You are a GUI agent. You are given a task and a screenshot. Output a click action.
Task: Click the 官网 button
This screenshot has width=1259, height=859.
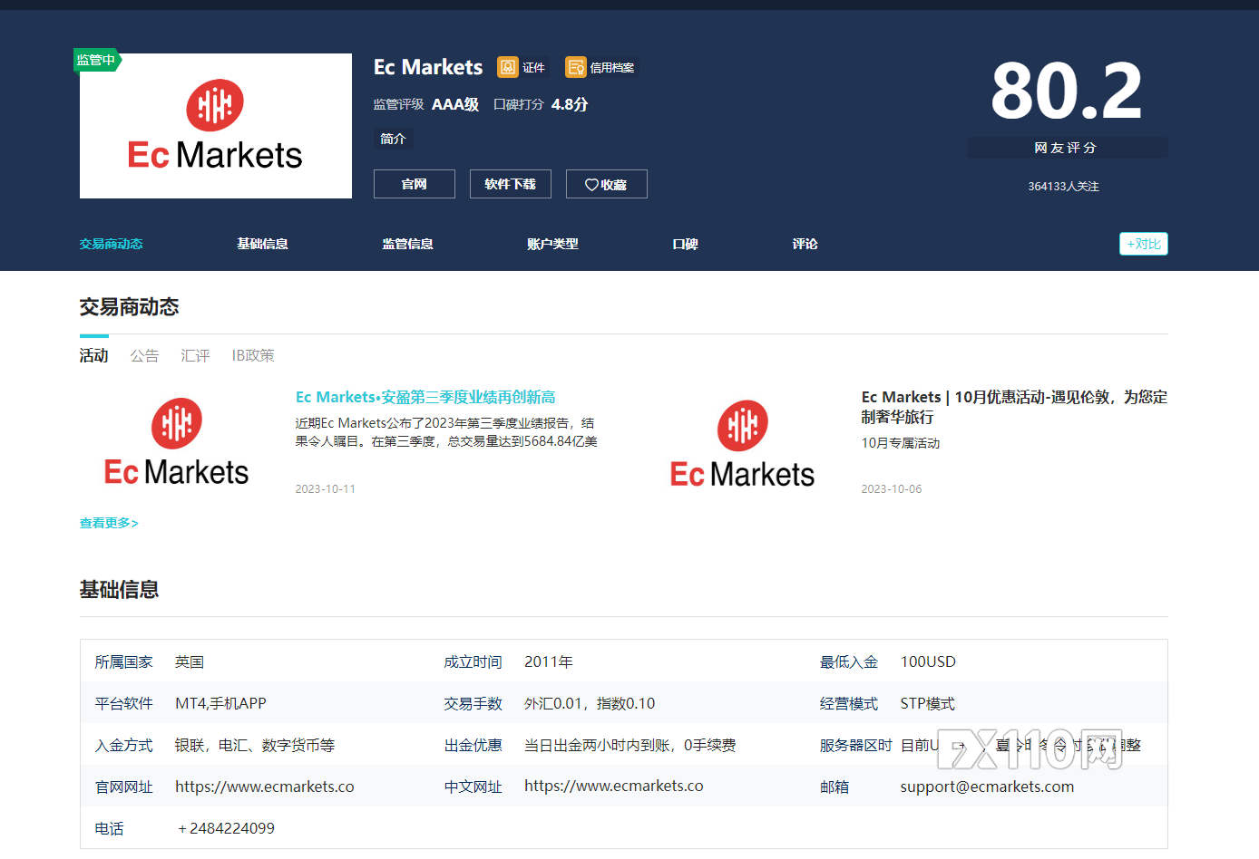415,184
